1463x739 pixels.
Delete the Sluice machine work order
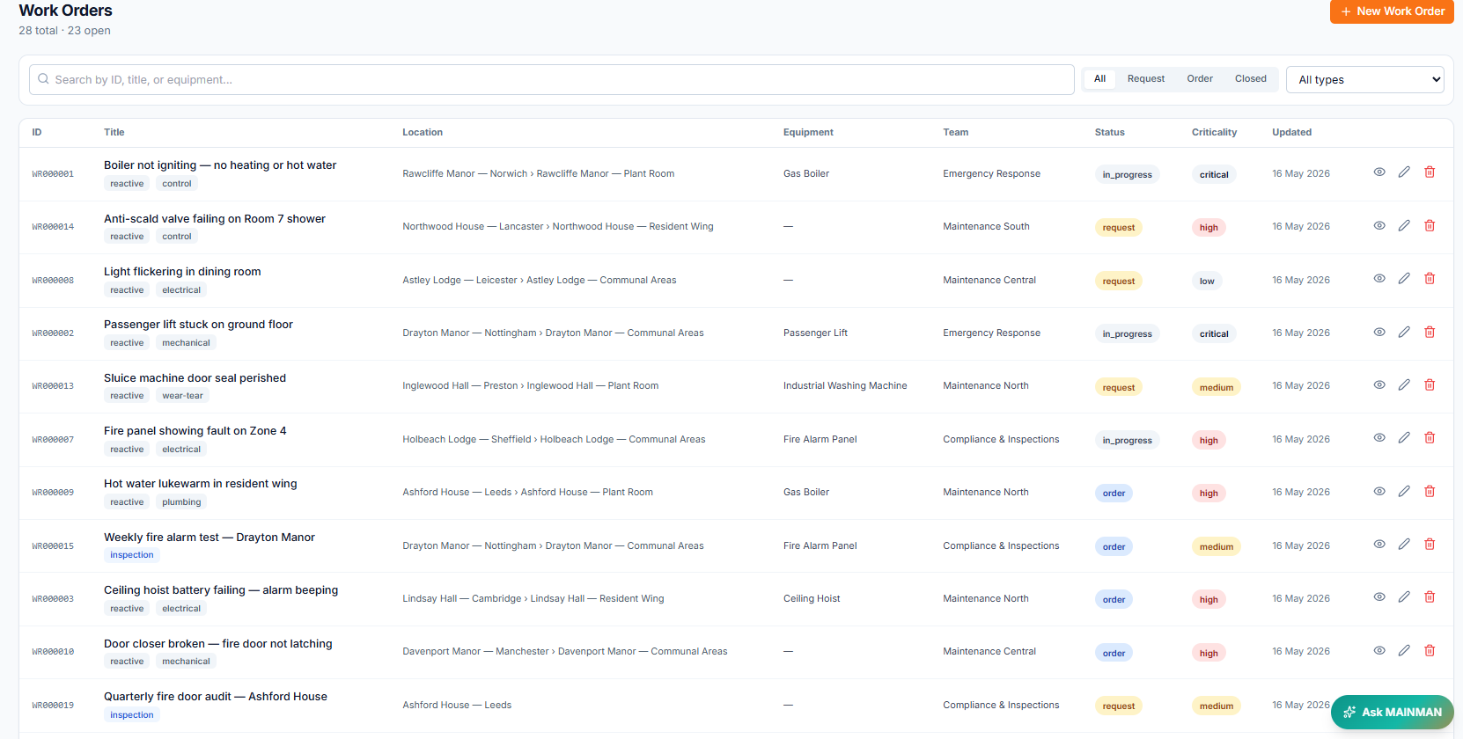[1430, 385]
